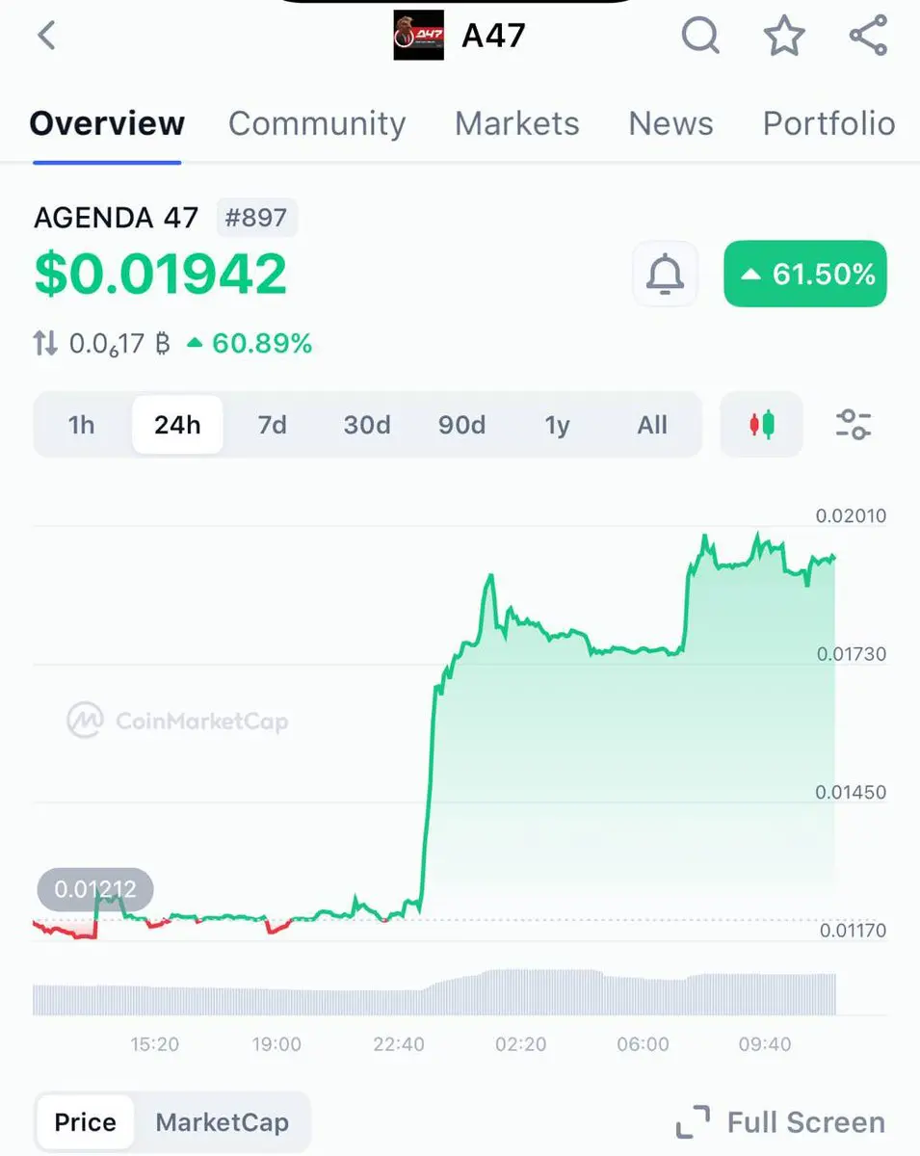The image size is (920, 1156).
Task: Tap the #897 rank badge
Action: point(256,218)
